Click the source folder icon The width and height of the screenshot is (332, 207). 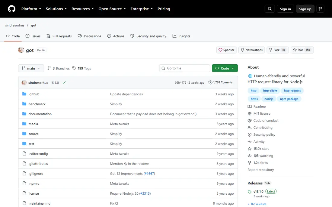(x=24, y=134)
